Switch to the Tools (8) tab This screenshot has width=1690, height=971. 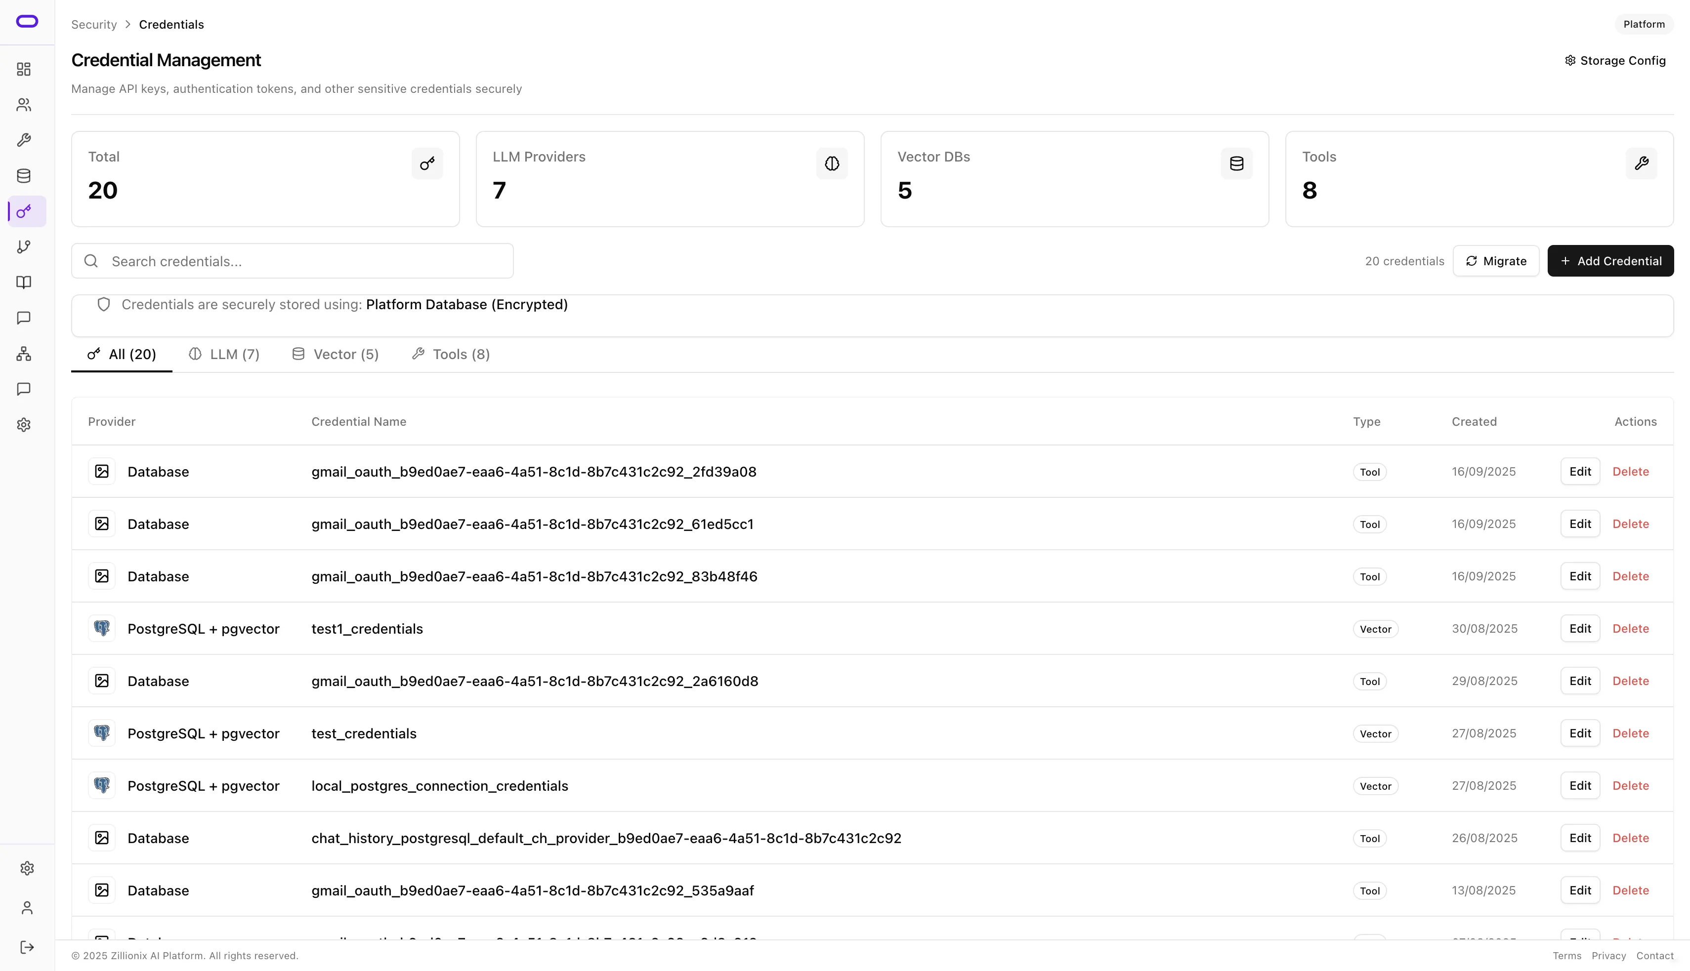pos(450,354)
